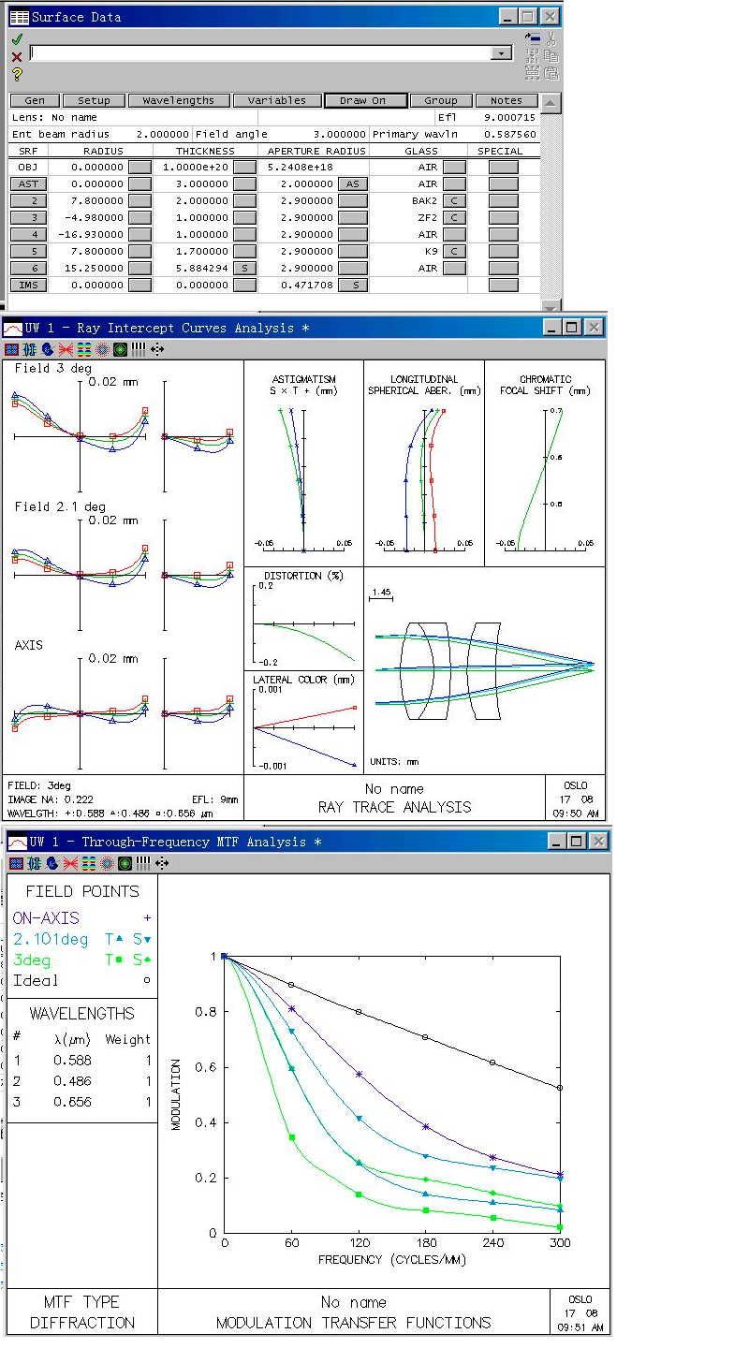Click the ON-AXIS field point legend entry
Image resolution: width=749 pixels, height=1363 pixels.
(x=81, y=918)
